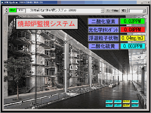The image size is (151, 113).
Task: Click the green 0.02PPM value
Action: (132, 21)
